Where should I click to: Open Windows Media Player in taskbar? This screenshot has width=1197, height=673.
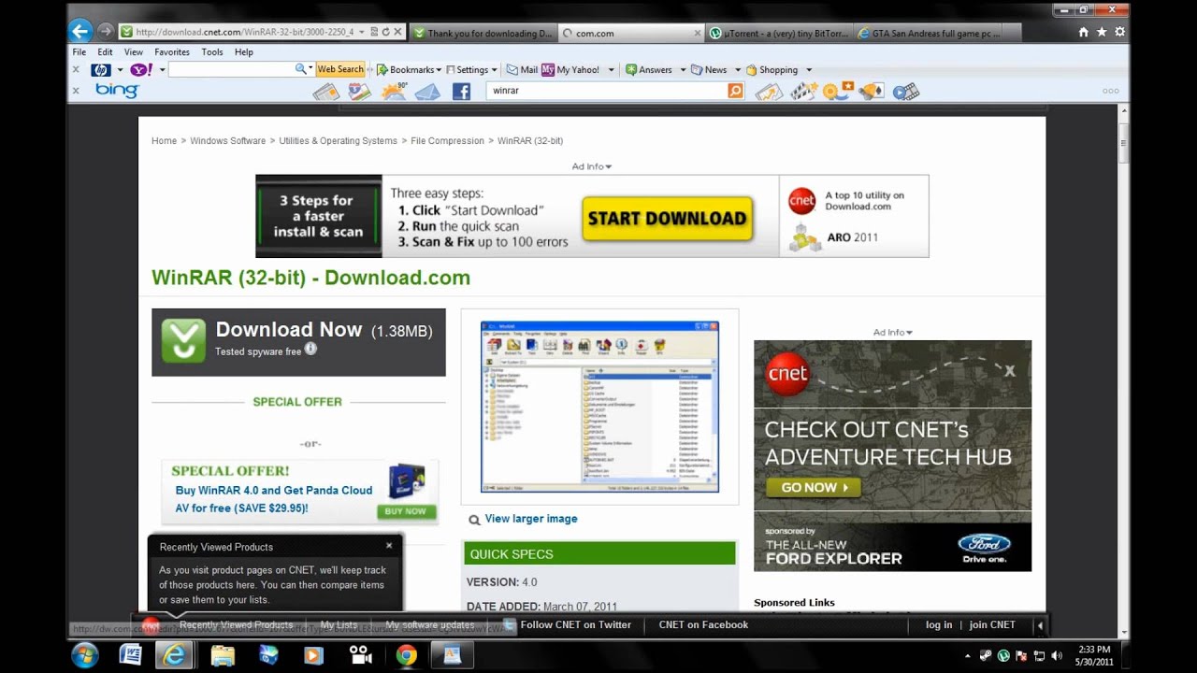pos(314,655)
